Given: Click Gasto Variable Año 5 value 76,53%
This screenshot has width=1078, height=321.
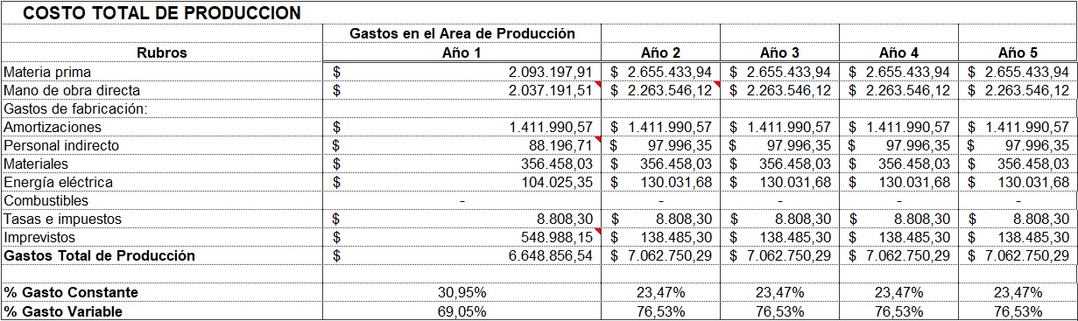Looking at the screenshot, I should point(1017,311).
